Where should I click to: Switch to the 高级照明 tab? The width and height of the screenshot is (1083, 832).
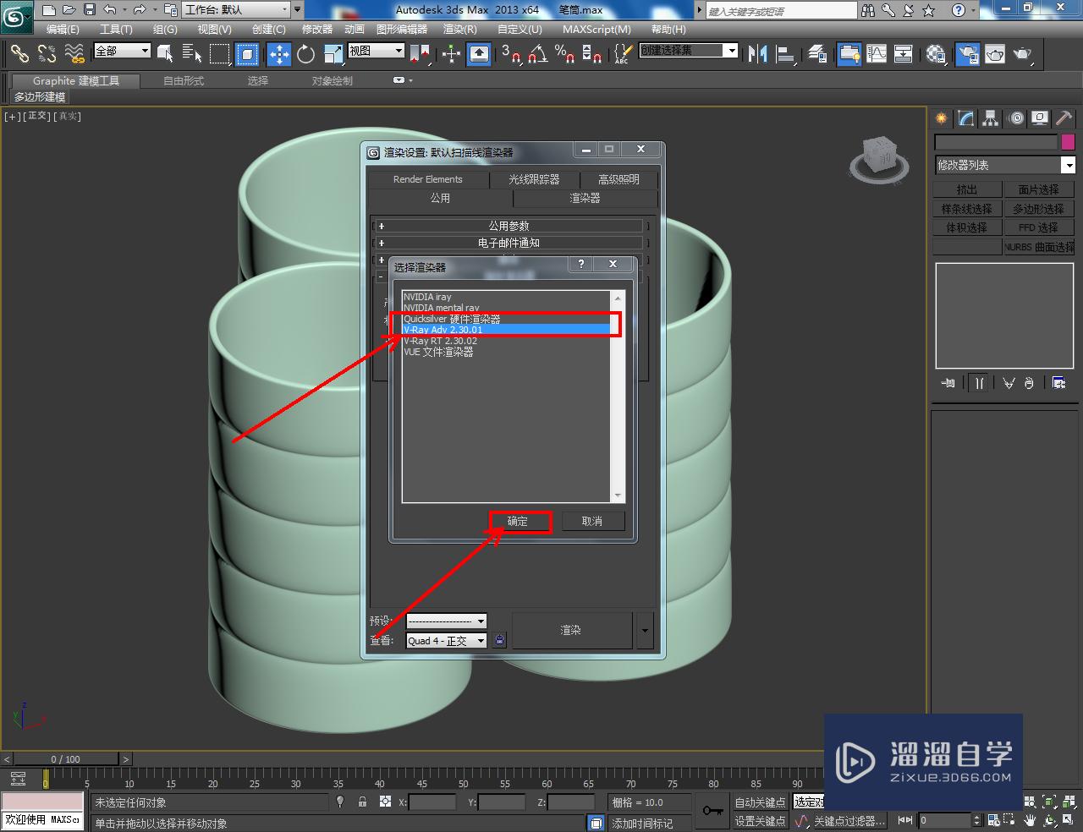click(618, 179)
